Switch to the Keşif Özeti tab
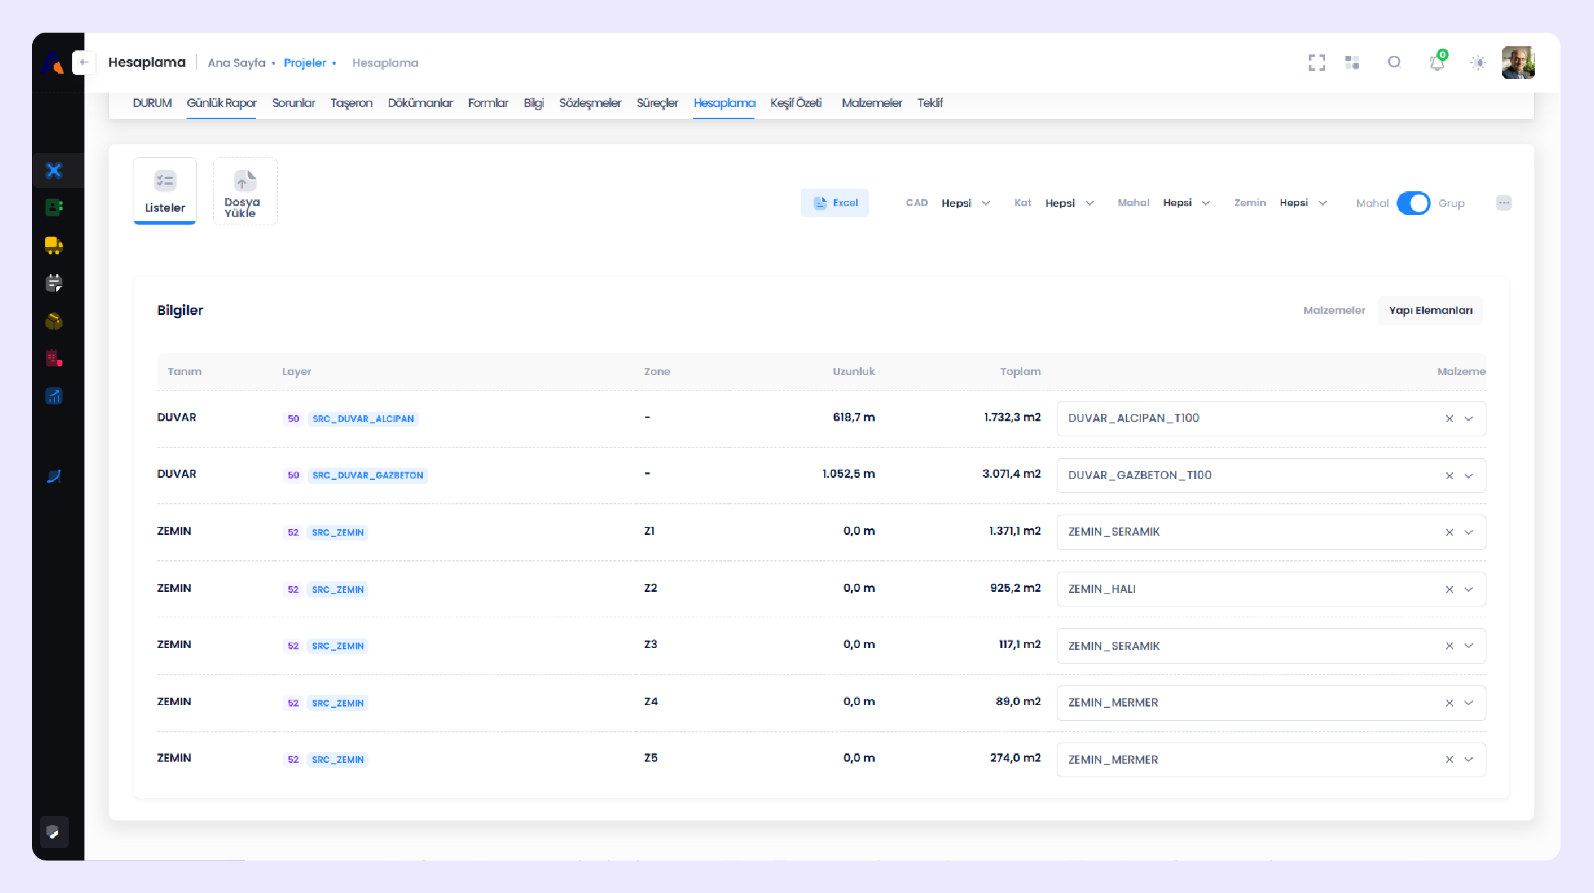The width and height of the screenshot is (1594, 893). click(795, 103)
